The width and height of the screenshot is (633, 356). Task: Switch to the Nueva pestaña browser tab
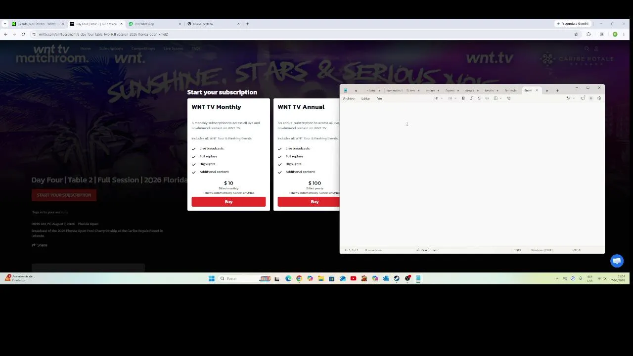coord(213,24)
